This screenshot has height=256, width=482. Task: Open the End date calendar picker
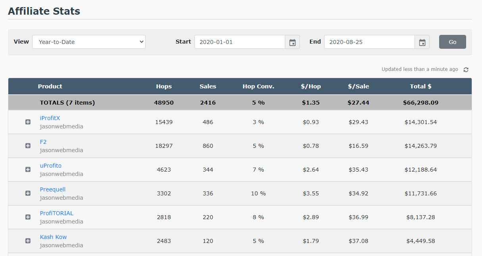pyautogui.click(x=422, y=42)
